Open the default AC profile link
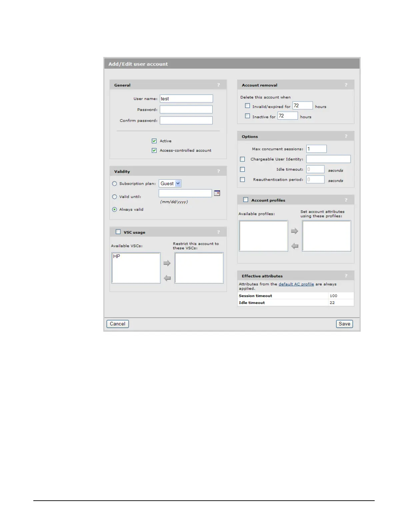The width and height of the screenshot is (408, 528). coord(296,284)
